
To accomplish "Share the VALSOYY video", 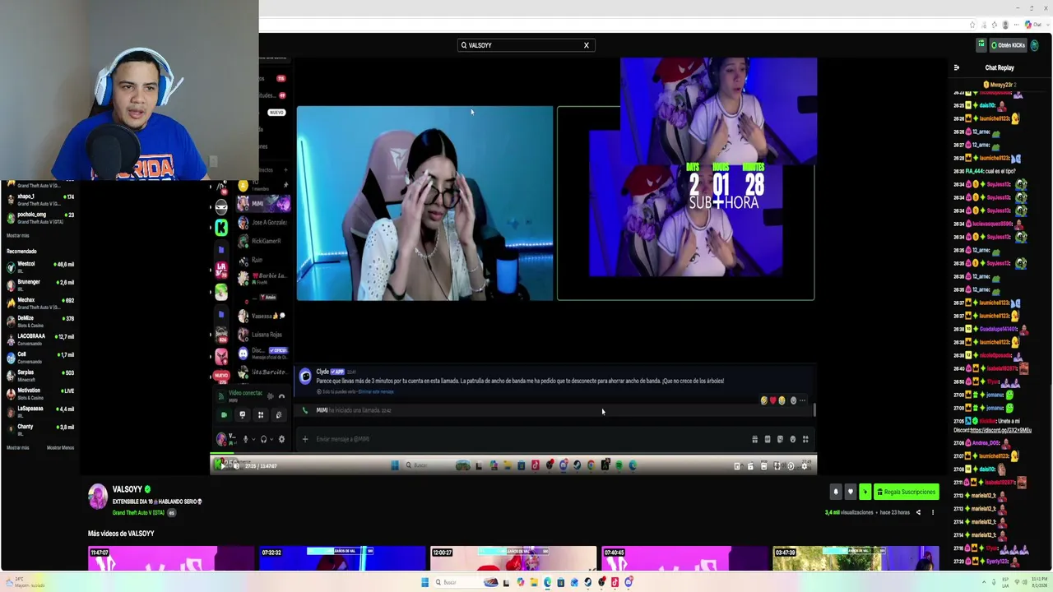I will click(918, 512).
